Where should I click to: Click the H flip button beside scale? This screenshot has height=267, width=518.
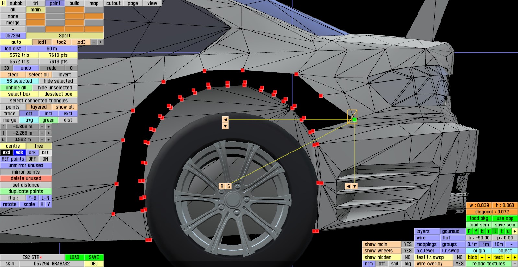pyautogui.click(x=42, y=204)
